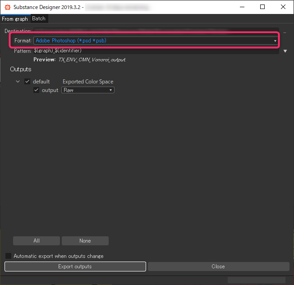This screenshot has width=294, height=285.
Task: Minimize the Substance Designer window
Action: point(242,7)
